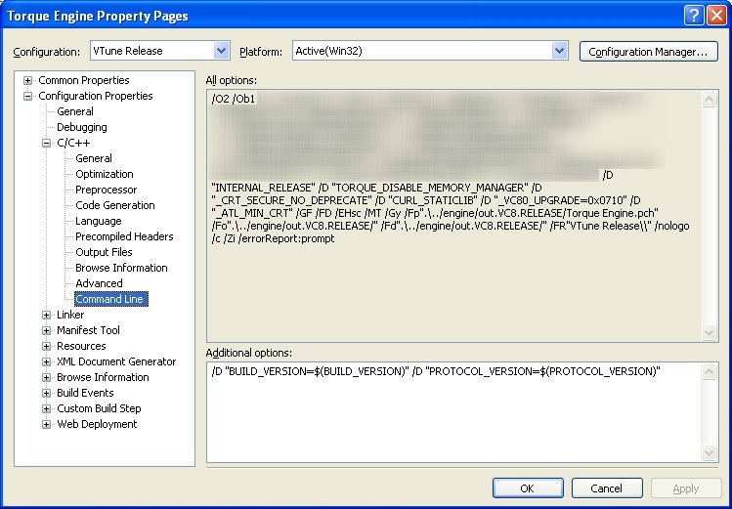
Task: Open the Debugging properties page
Action: click(x=81, y=127)
